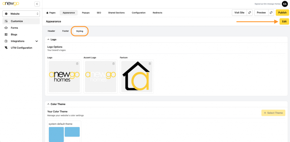Click the Favicon house thumbnail
The height and width of the screenshot is (142, 290).
[136, 76]
